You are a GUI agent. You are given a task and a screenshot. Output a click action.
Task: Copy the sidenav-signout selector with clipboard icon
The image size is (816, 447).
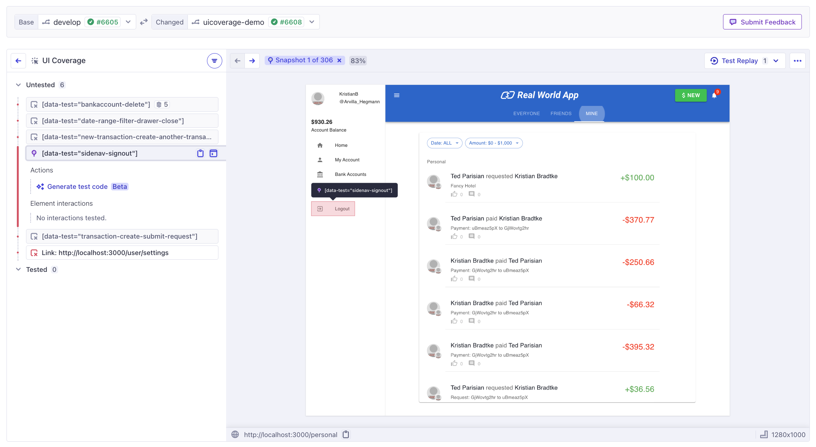click(200, 153)
